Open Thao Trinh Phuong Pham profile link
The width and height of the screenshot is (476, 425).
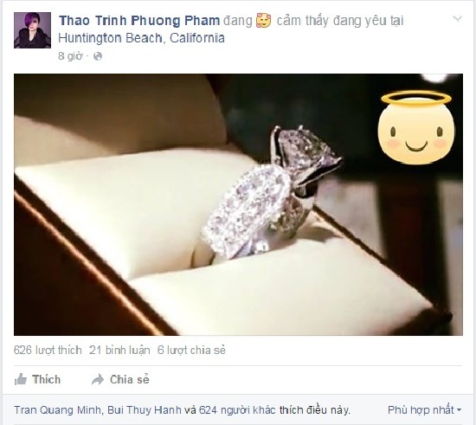[x=139, y=21]
